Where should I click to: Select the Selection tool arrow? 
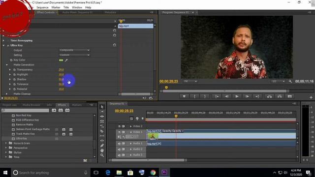coord(102,107)
